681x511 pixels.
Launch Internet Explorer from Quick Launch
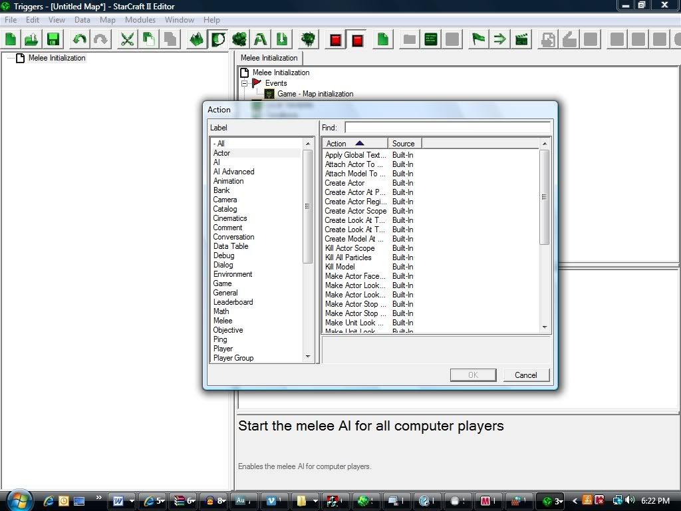(x=48, y=501)
